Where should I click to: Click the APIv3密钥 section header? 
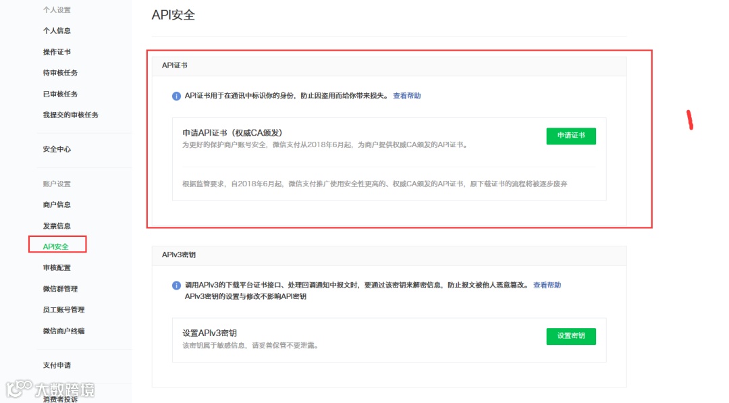[389, 254]
